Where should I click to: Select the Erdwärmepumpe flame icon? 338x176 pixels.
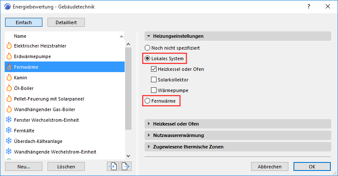tap(9, 56)
